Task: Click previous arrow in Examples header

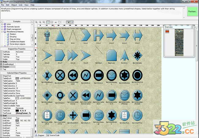Action: click(2, 21)
